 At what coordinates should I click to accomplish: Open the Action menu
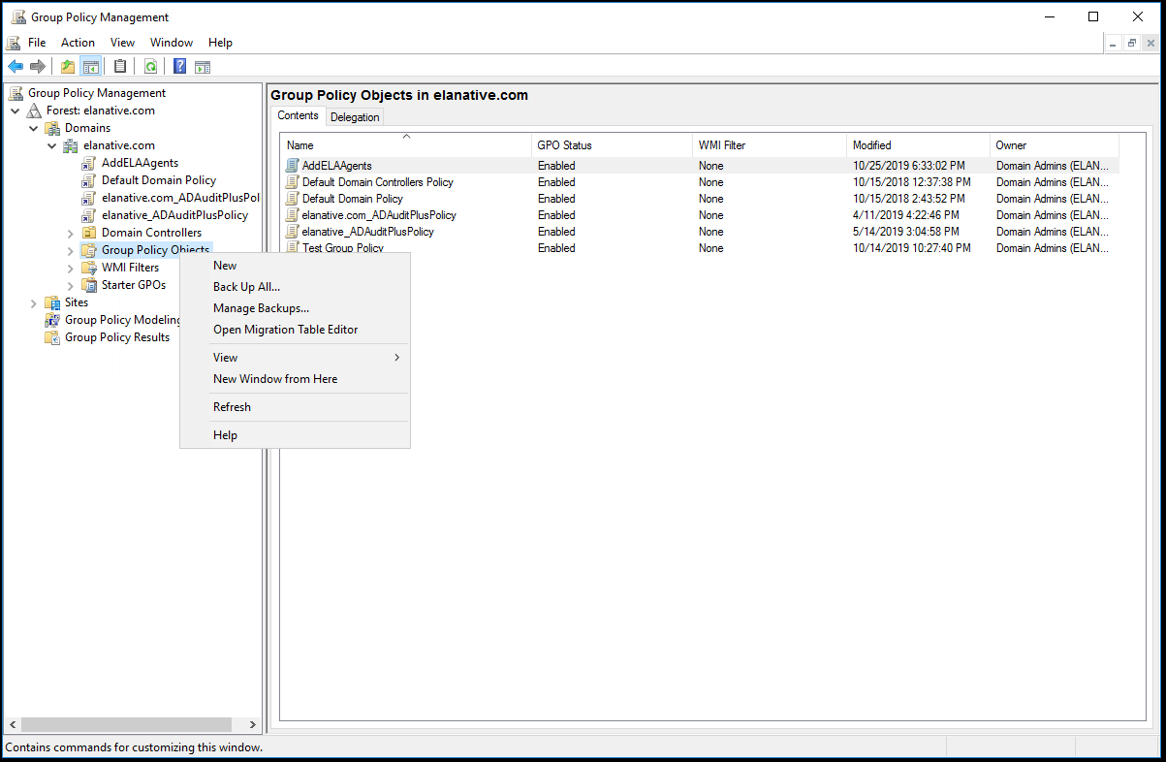[x=78, y=43]
